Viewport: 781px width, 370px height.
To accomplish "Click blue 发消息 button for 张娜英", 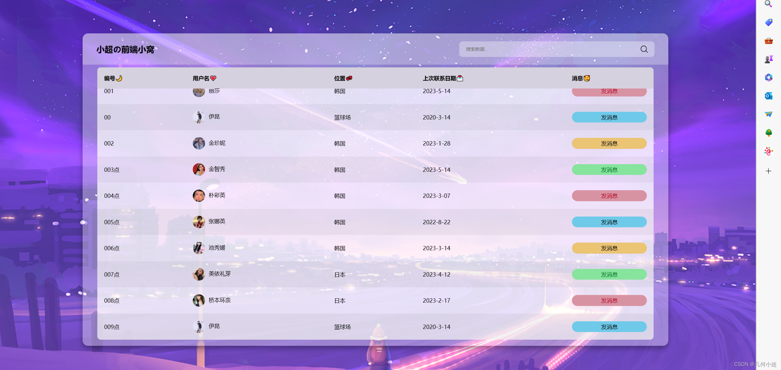I will (609, 222).
